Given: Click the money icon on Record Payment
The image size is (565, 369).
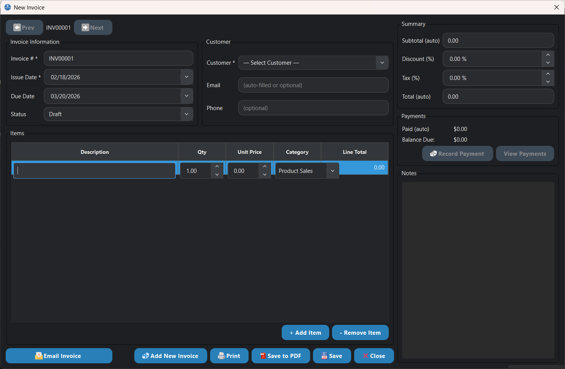Looking at the screenshot, I should click(x=433, y=153).
